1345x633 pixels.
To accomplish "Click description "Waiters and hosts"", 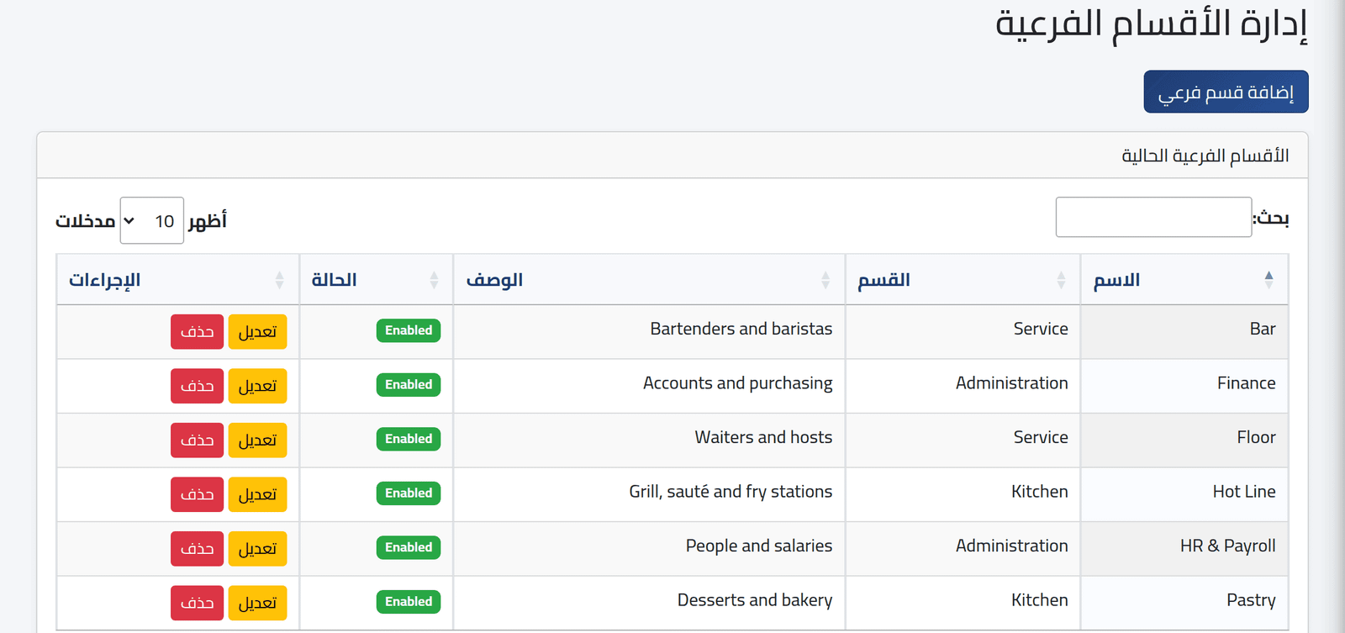I will pos(763,437).
